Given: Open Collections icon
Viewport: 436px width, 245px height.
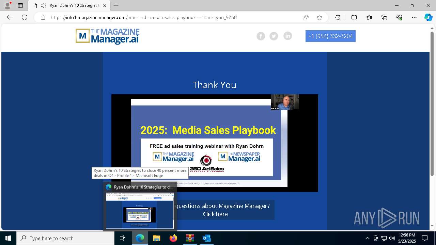Looking at the screenshot, I should (384, 17).
